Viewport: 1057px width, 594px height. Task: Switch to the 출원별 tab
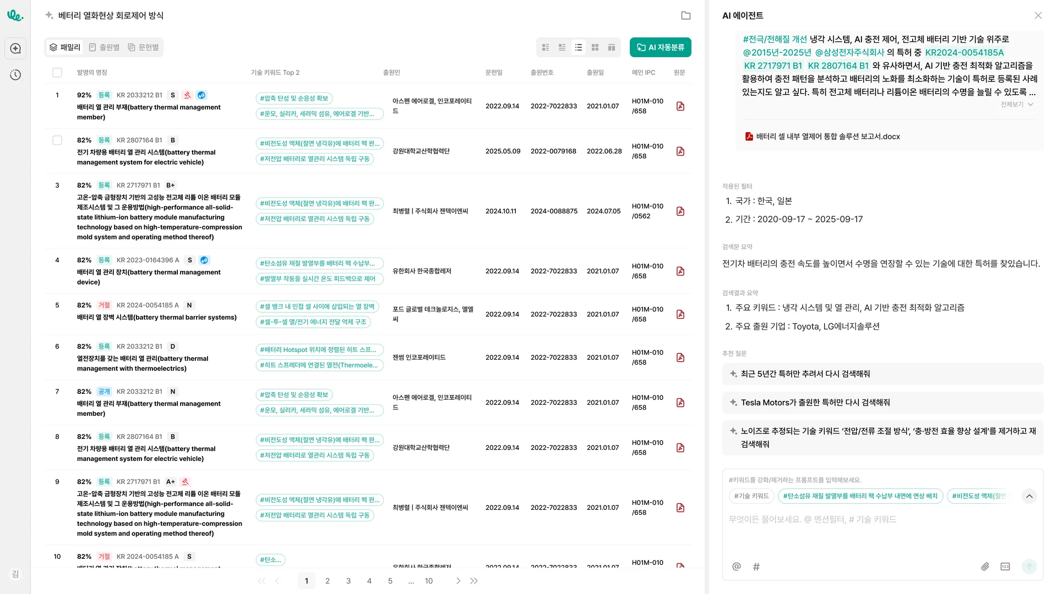pos(104,47)
